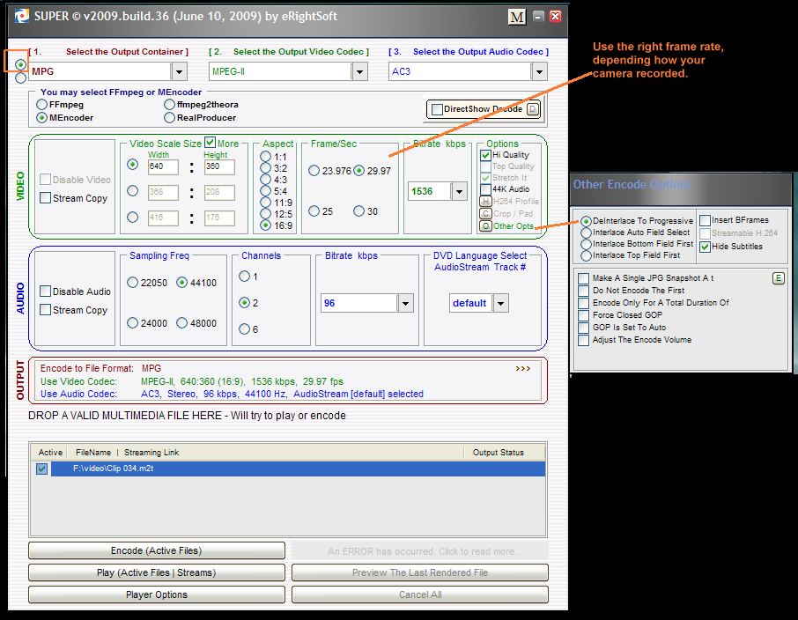Click the E icon in Other Encode Options

tap(778, 278)
